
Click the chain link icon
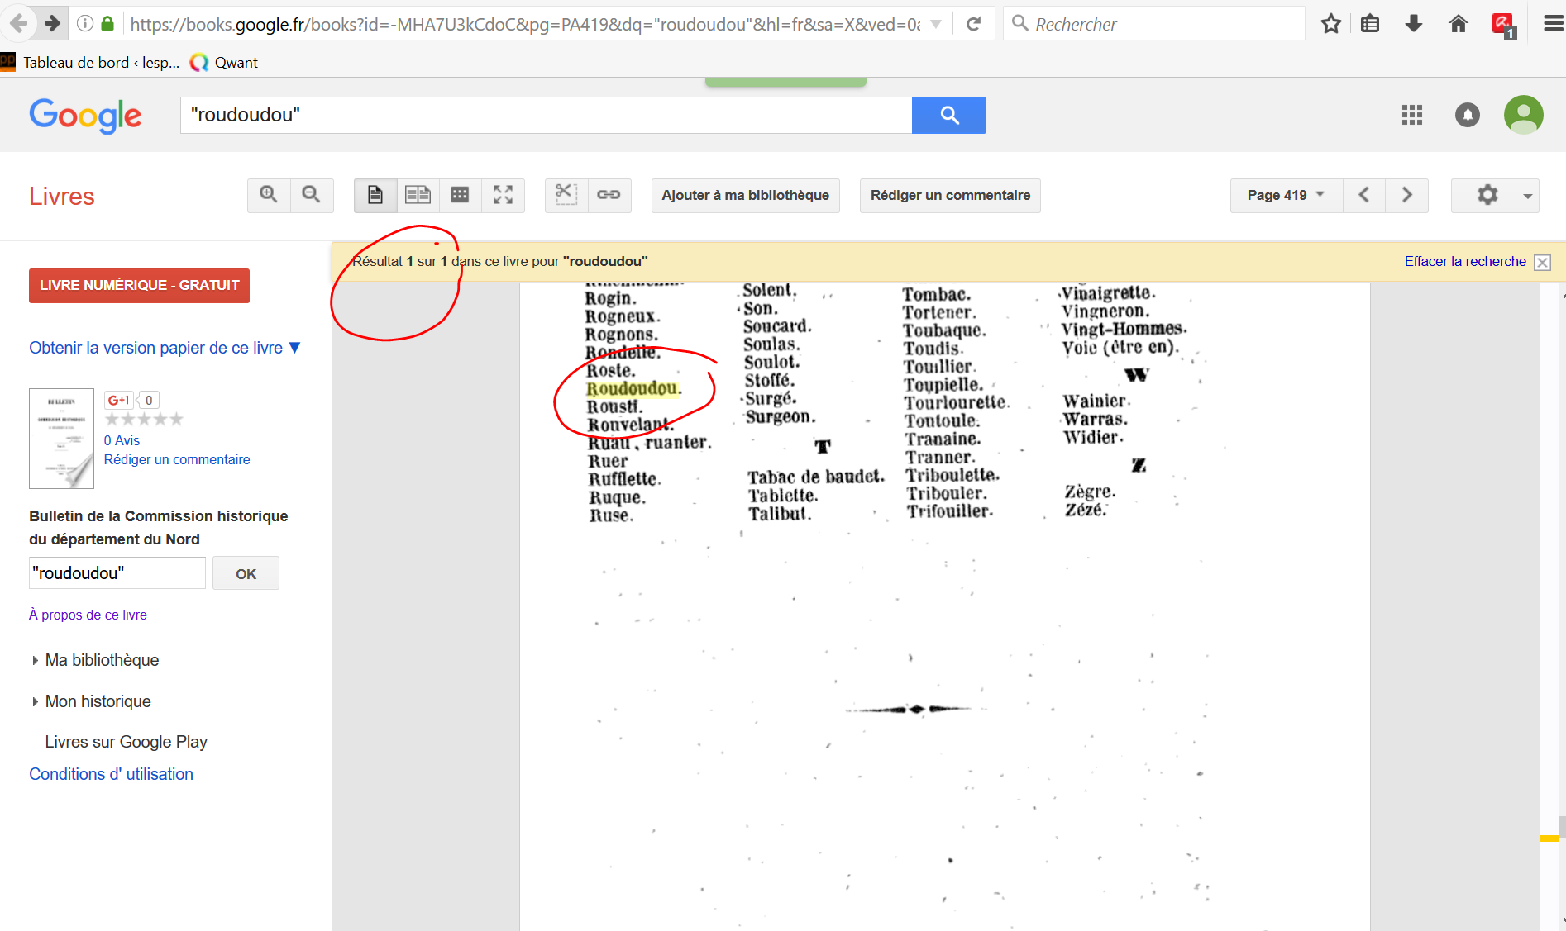pyautogui.click(x=609, y=195)
